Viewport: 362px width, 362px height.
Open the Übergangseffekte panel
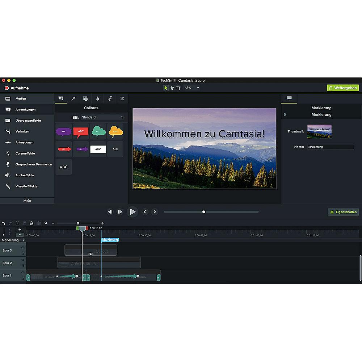[28, 121]
